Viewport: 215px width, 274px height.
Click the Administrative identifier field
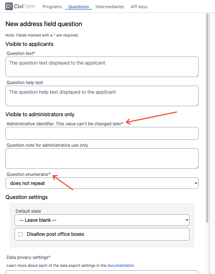click(x=102, y=133)
